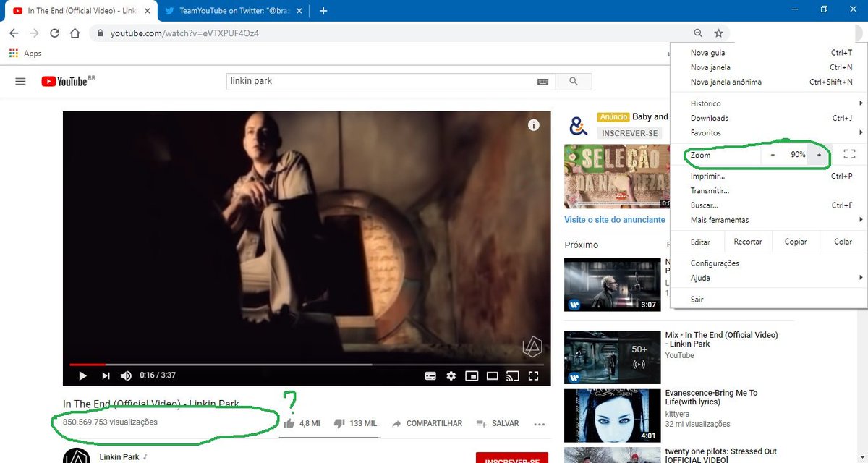Mute the video volume
This screenshot has height=463, width=868.
point(126,375)
